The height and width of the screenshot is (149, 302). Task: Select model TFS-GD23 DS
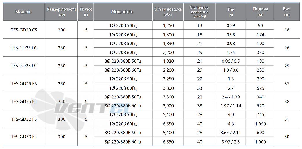click(x=24, y=48)
